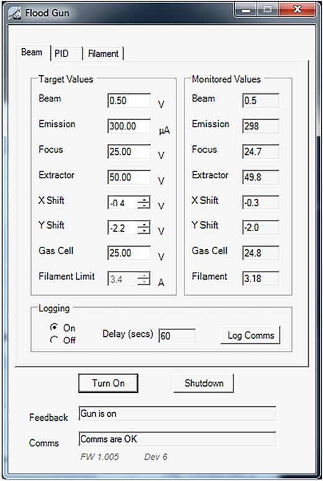Minimize the Flood Gun window
This screenshot has height=481, width=323.
[x=246, y=10]
